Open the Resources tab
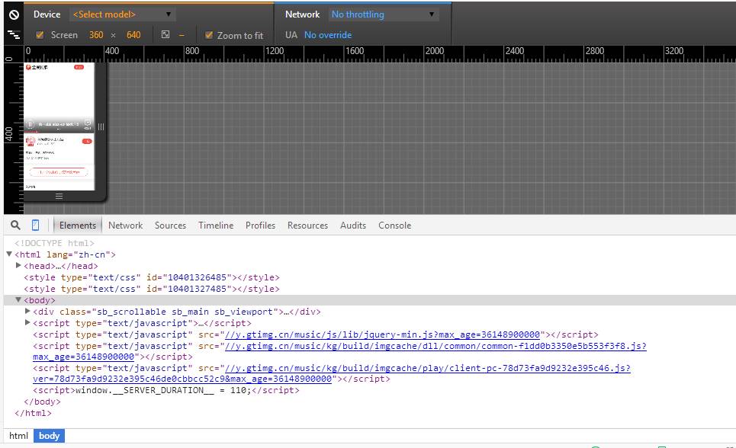Viewport: 736px width, 448px height. pos(307,226)
